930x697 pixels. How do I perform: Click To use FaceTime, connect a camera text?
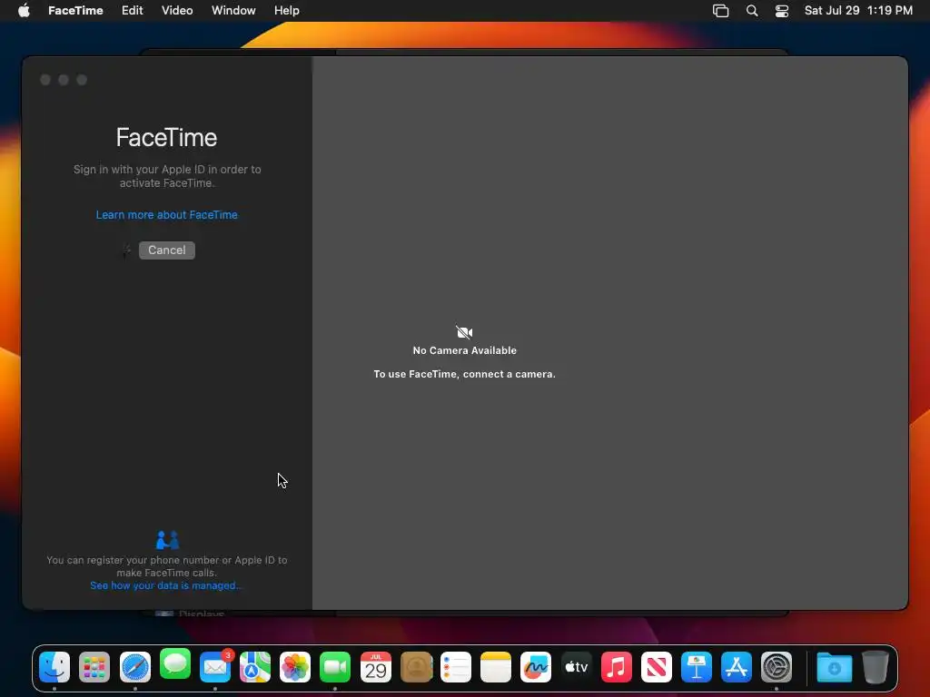pyautogui.click(x=464, y=374)
